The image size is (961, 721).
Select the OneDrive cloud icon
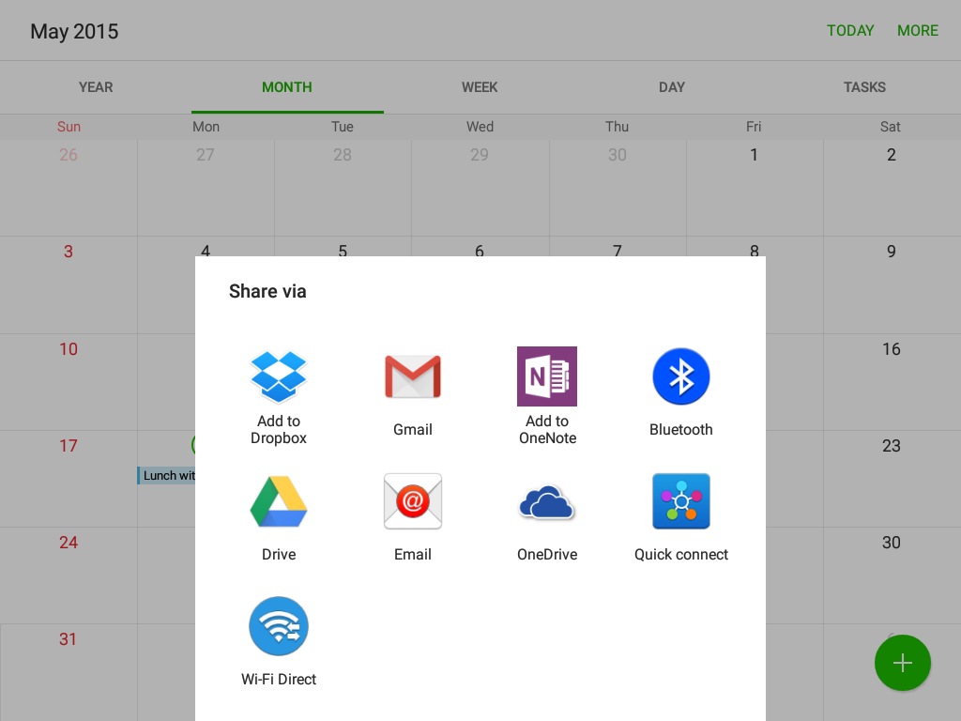pyautogui.click(x=547, y=503)
